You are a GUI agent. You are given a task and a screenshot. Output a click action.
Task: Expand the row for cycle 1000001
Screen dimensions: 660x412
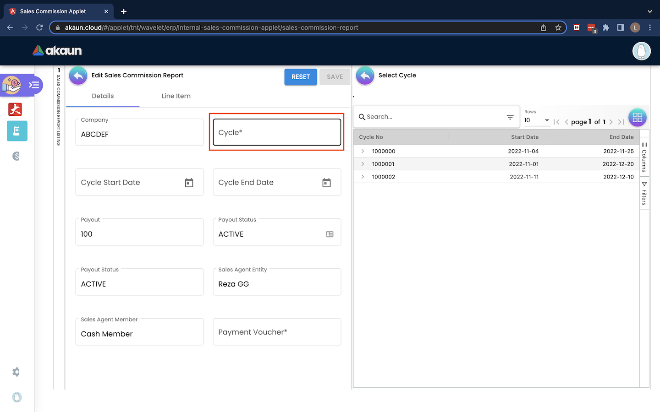tap(363, 164)
